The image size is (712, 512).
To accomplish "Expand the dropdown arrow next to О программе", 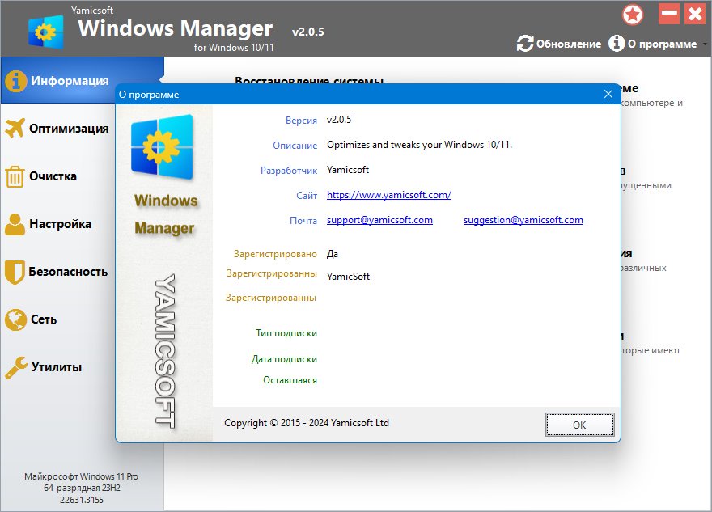I will point(704,44).
